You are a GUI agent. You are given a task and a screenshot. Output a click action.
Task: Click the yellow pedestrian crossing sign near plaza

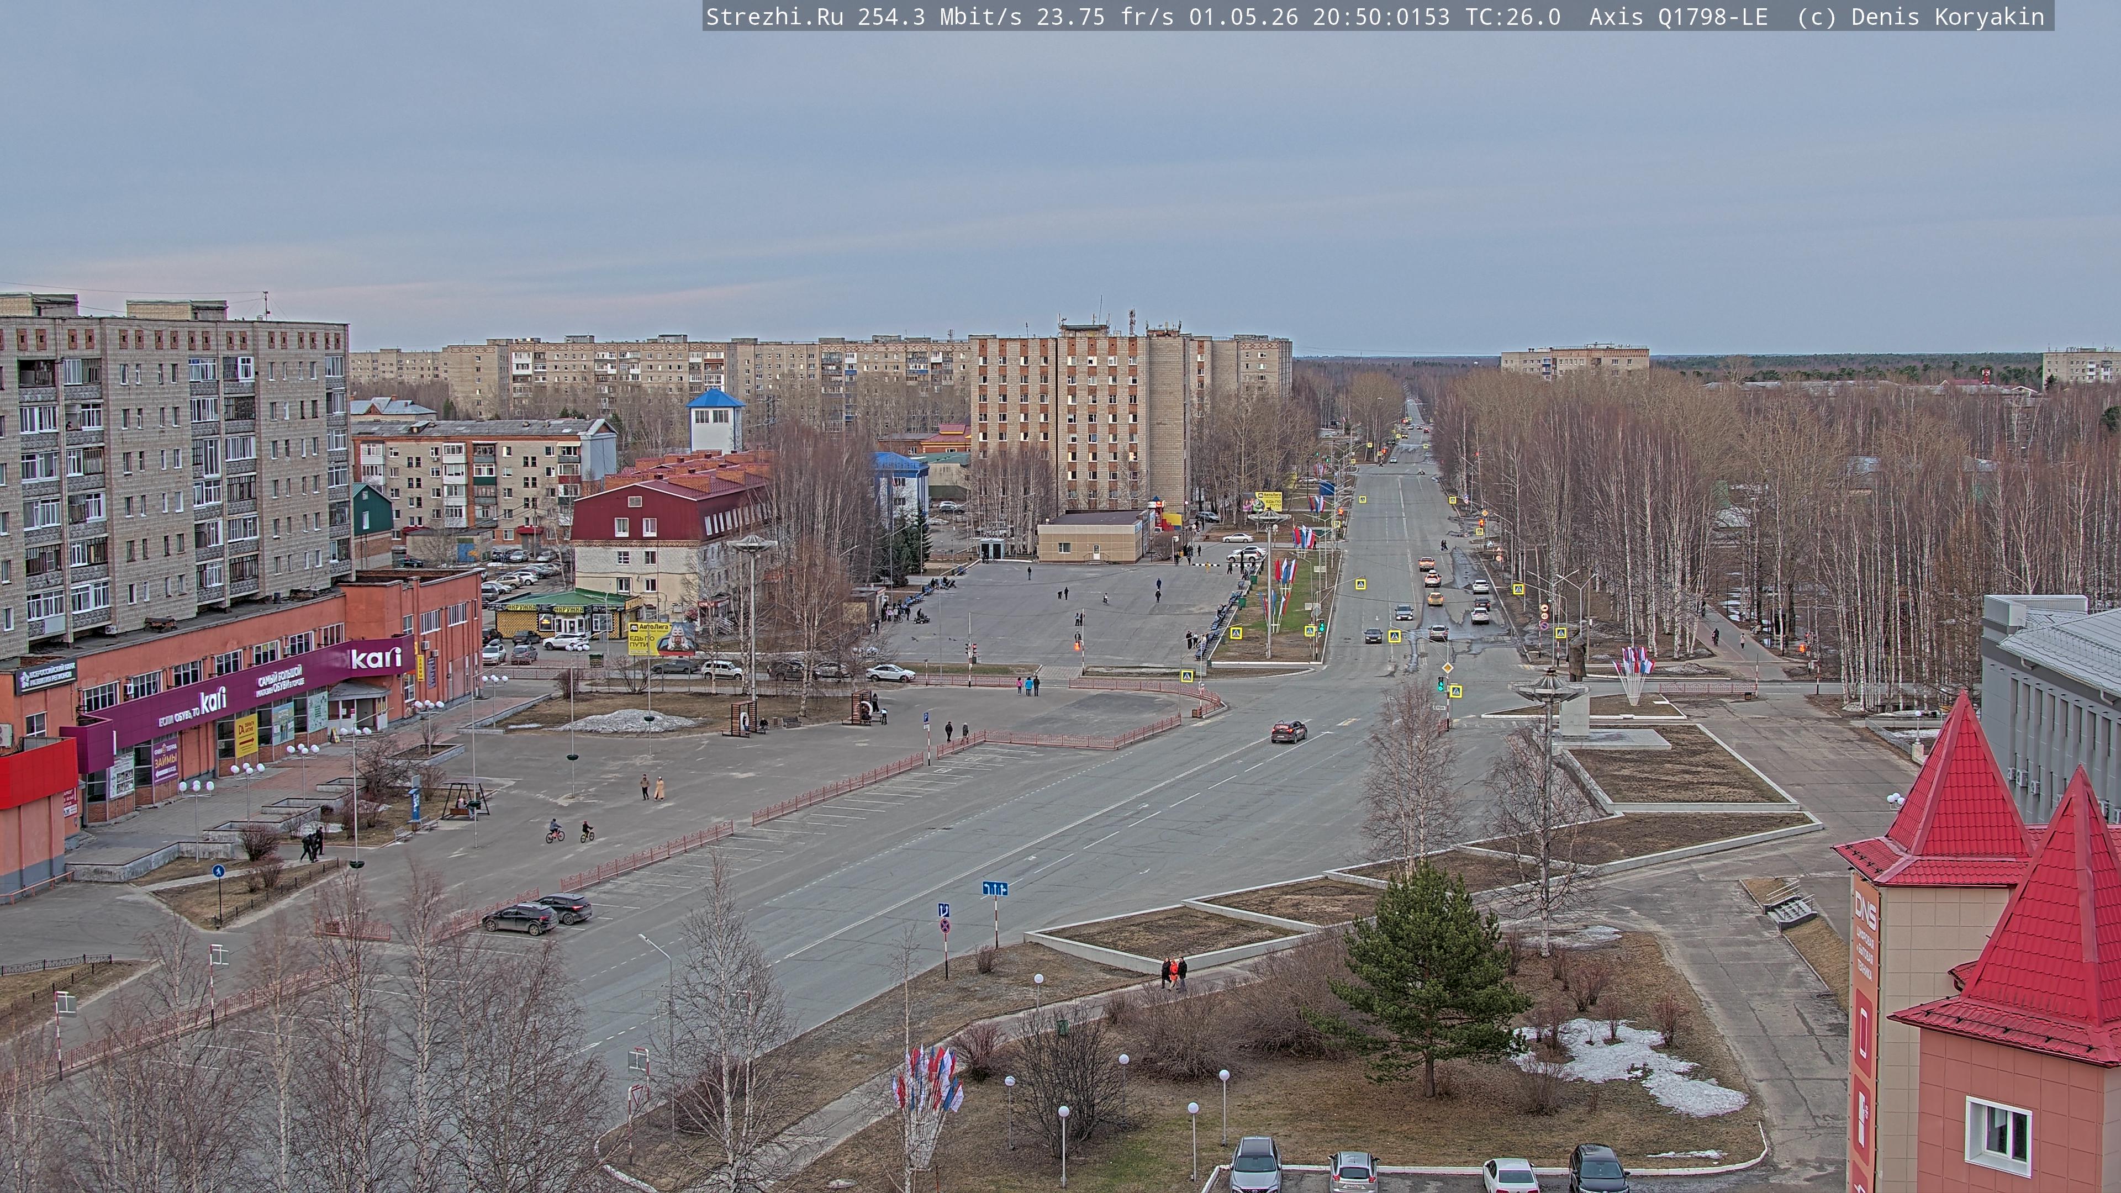[1188, 676]
